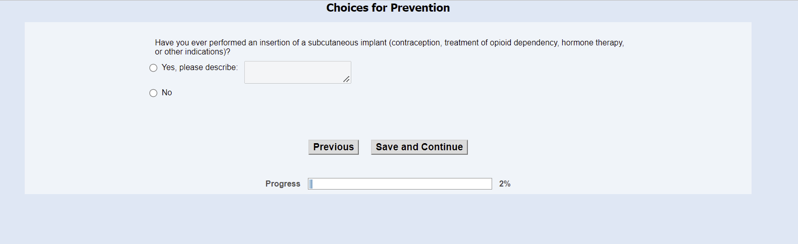
Task: Click the words "subcutaneous implant" in the question
Action: point(347,43)
